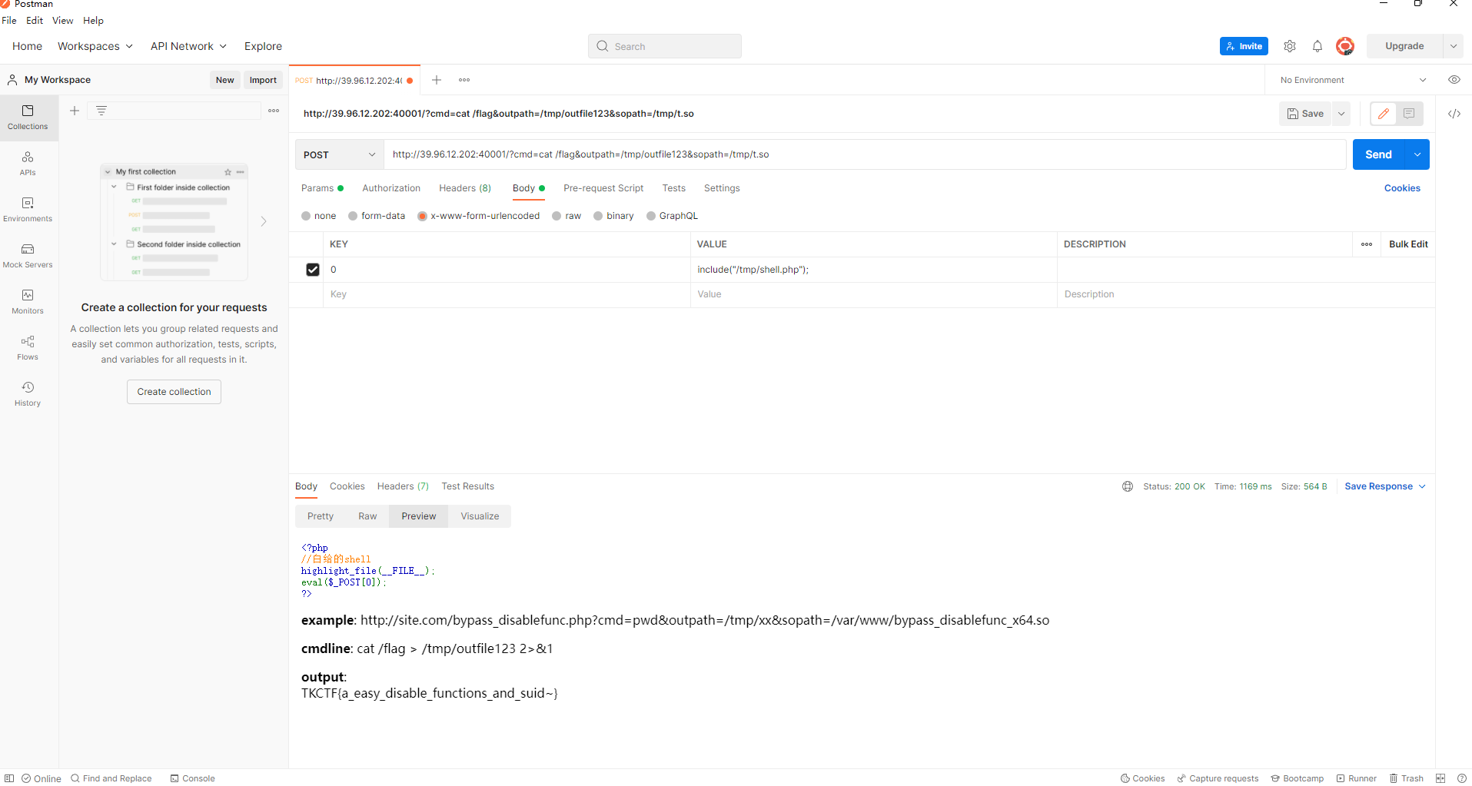Click the top Search field
1472x786 pixels.
(665, 46)
